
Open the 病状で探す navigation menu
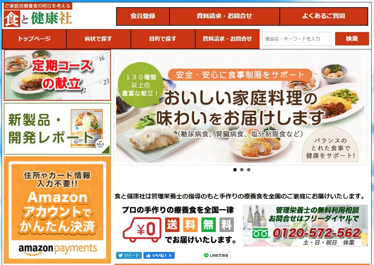[99, 39]
